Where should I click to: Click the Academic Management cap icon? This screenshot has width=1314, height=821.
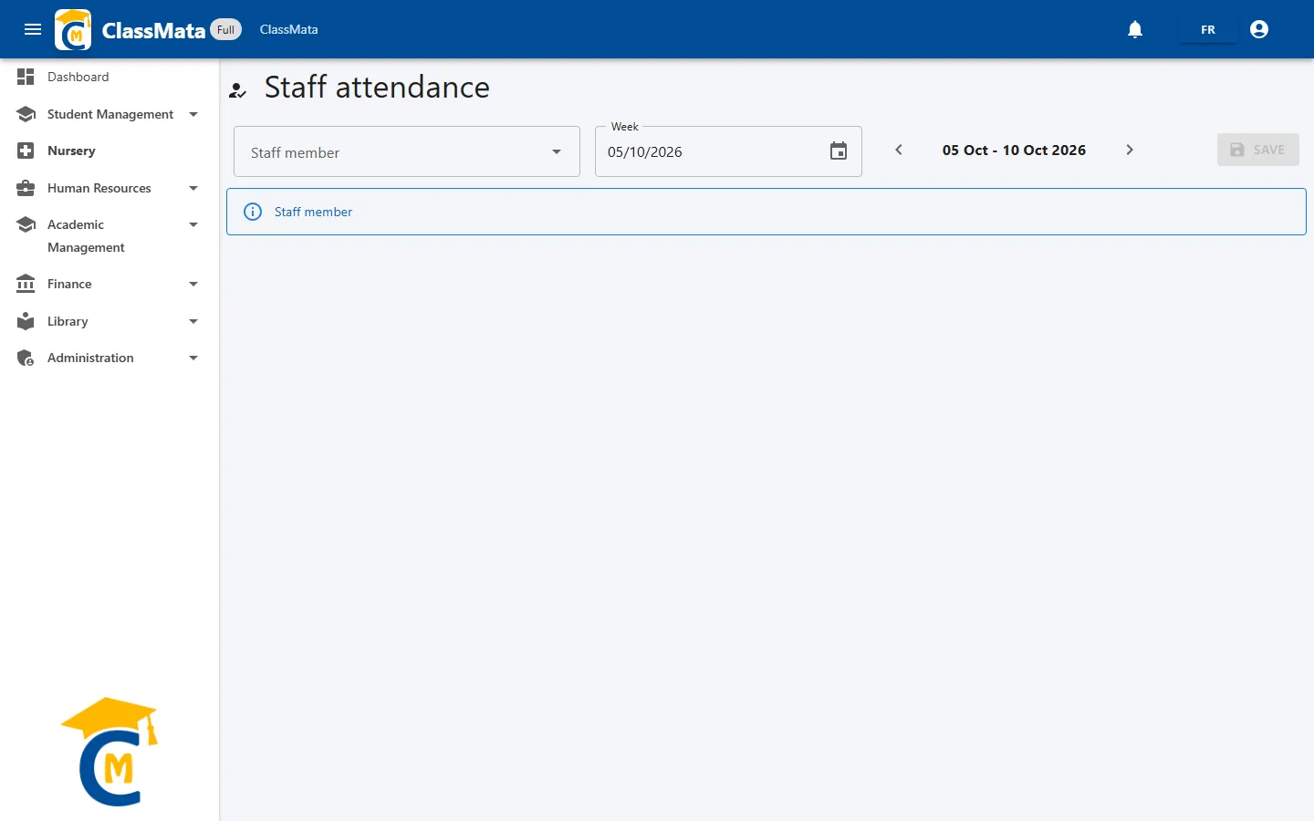pyautogui.click(x=26, y=224)
